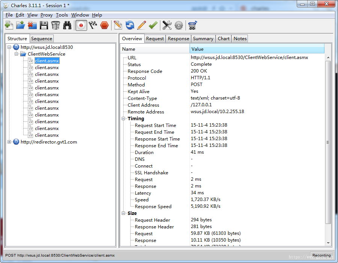Toggle Breakpoints with the red stop sign icon

(104, 25)
